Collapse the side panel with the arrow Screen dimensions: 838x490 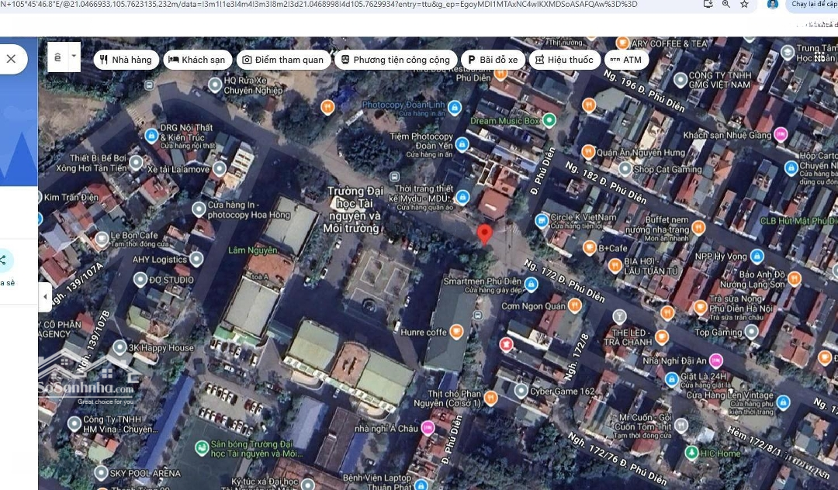pyautogui.click(x=45, y=297)
